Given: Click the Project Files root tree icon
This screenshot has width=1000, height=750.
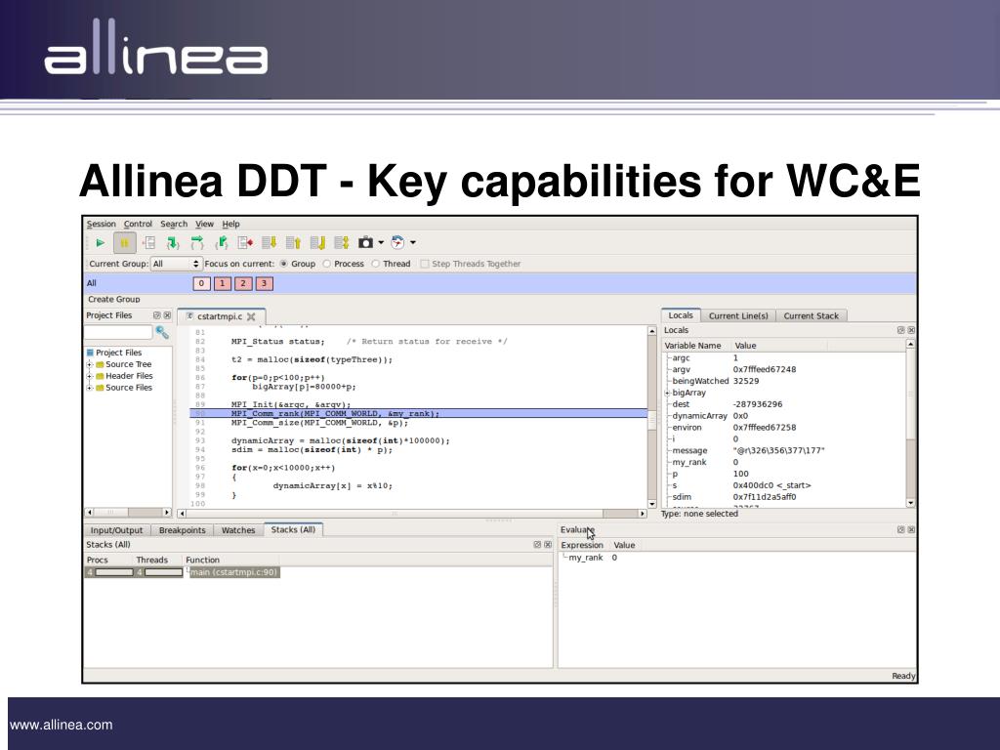Looking at the screenshot, I should click(90, 353).
